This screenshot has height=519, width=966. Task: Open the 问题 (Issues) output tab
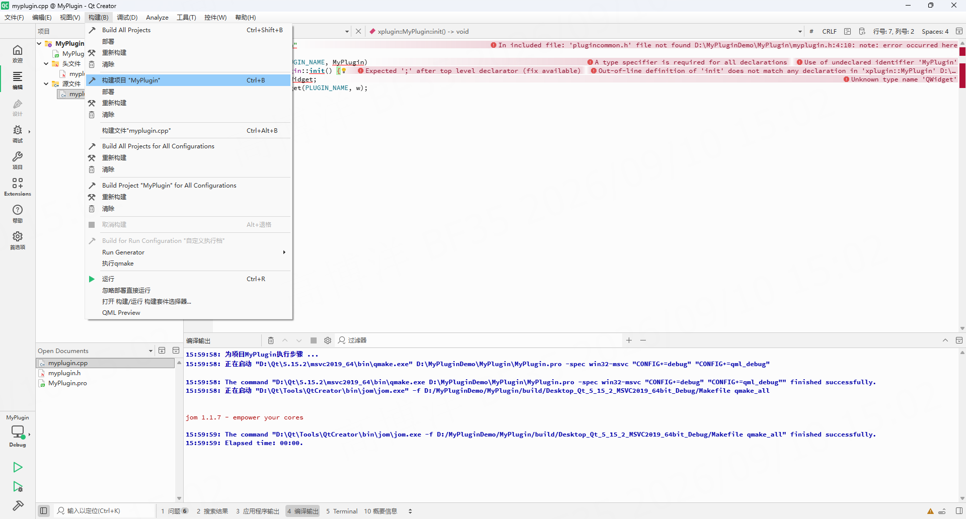(x=174, y=511)
